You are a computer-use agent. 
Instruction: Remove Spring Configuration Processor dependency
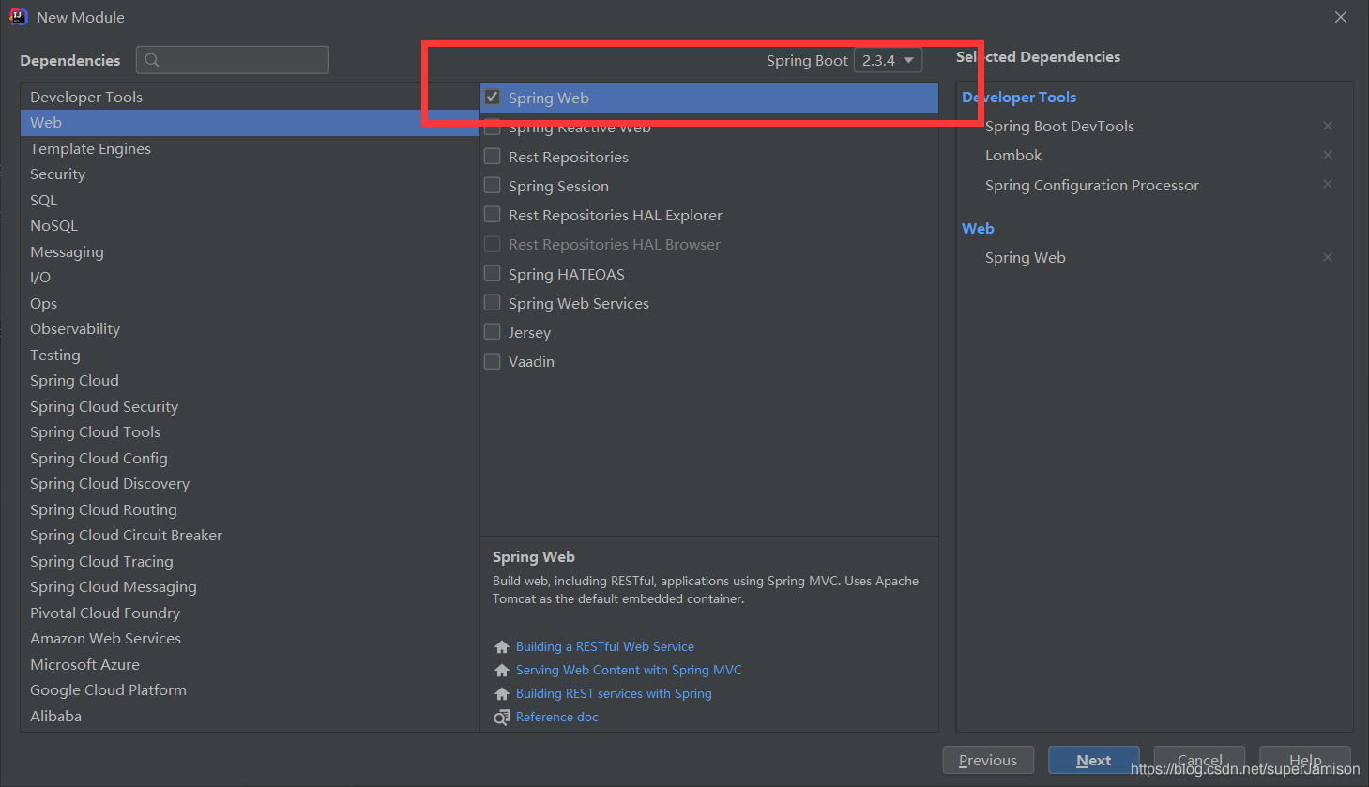pos(1328,184)
